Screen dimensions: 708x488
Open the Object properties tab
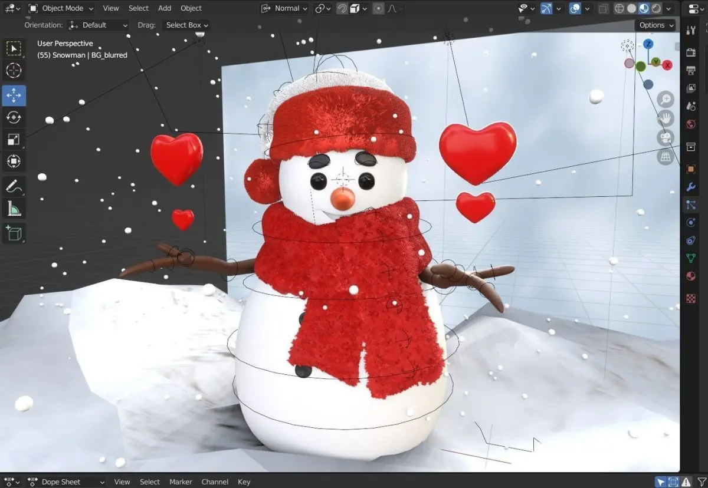[x=691, y=169]
